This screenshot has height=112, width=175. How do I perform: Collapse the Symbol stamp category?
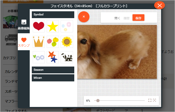coord(53,15)
